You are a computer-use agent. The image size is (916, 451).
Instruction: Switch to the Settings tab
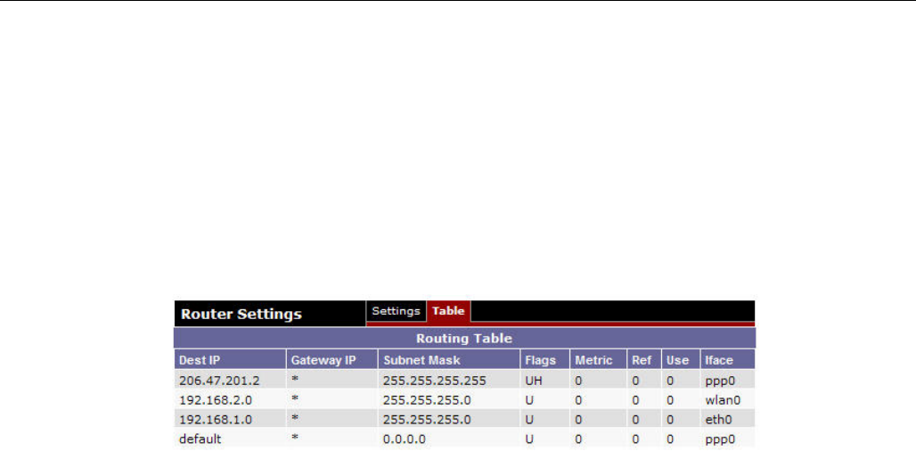tap(396, 311)
